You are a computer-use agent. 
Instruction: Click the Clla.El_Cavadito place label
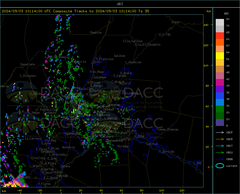(x=147, y=45)
